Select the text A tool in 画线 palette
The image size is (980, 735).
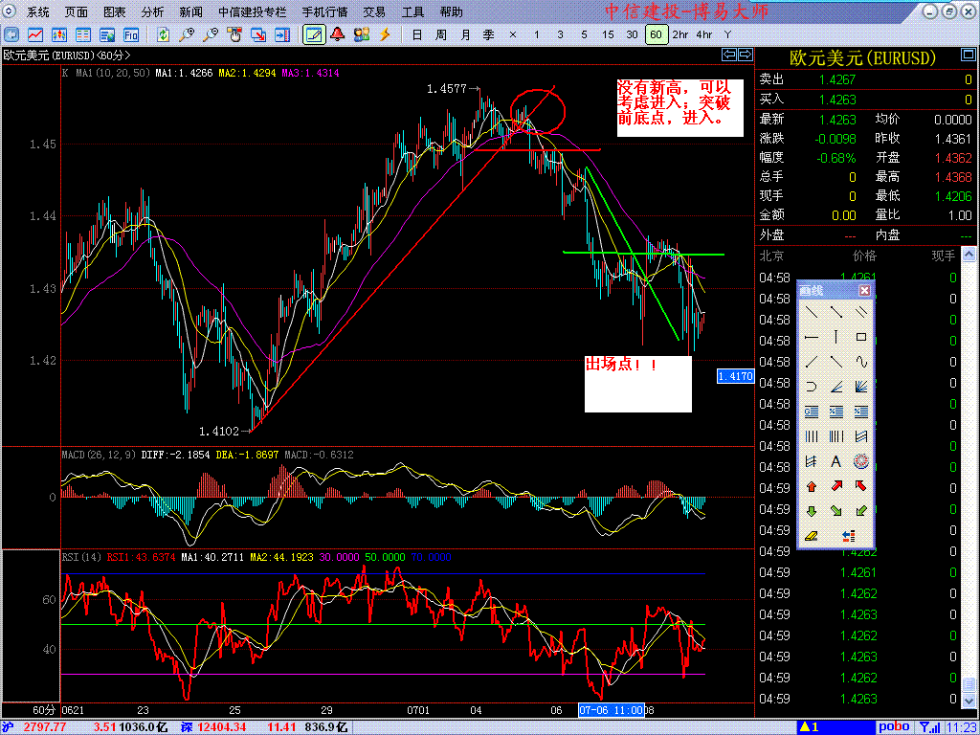coord(835,462)
